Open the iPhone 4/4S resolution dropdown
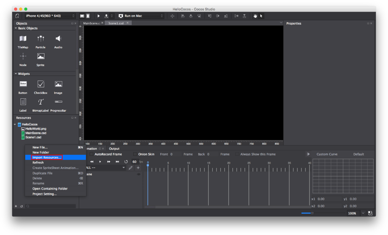The height and width of the screenshot is (235, 388). click(50, 16)
